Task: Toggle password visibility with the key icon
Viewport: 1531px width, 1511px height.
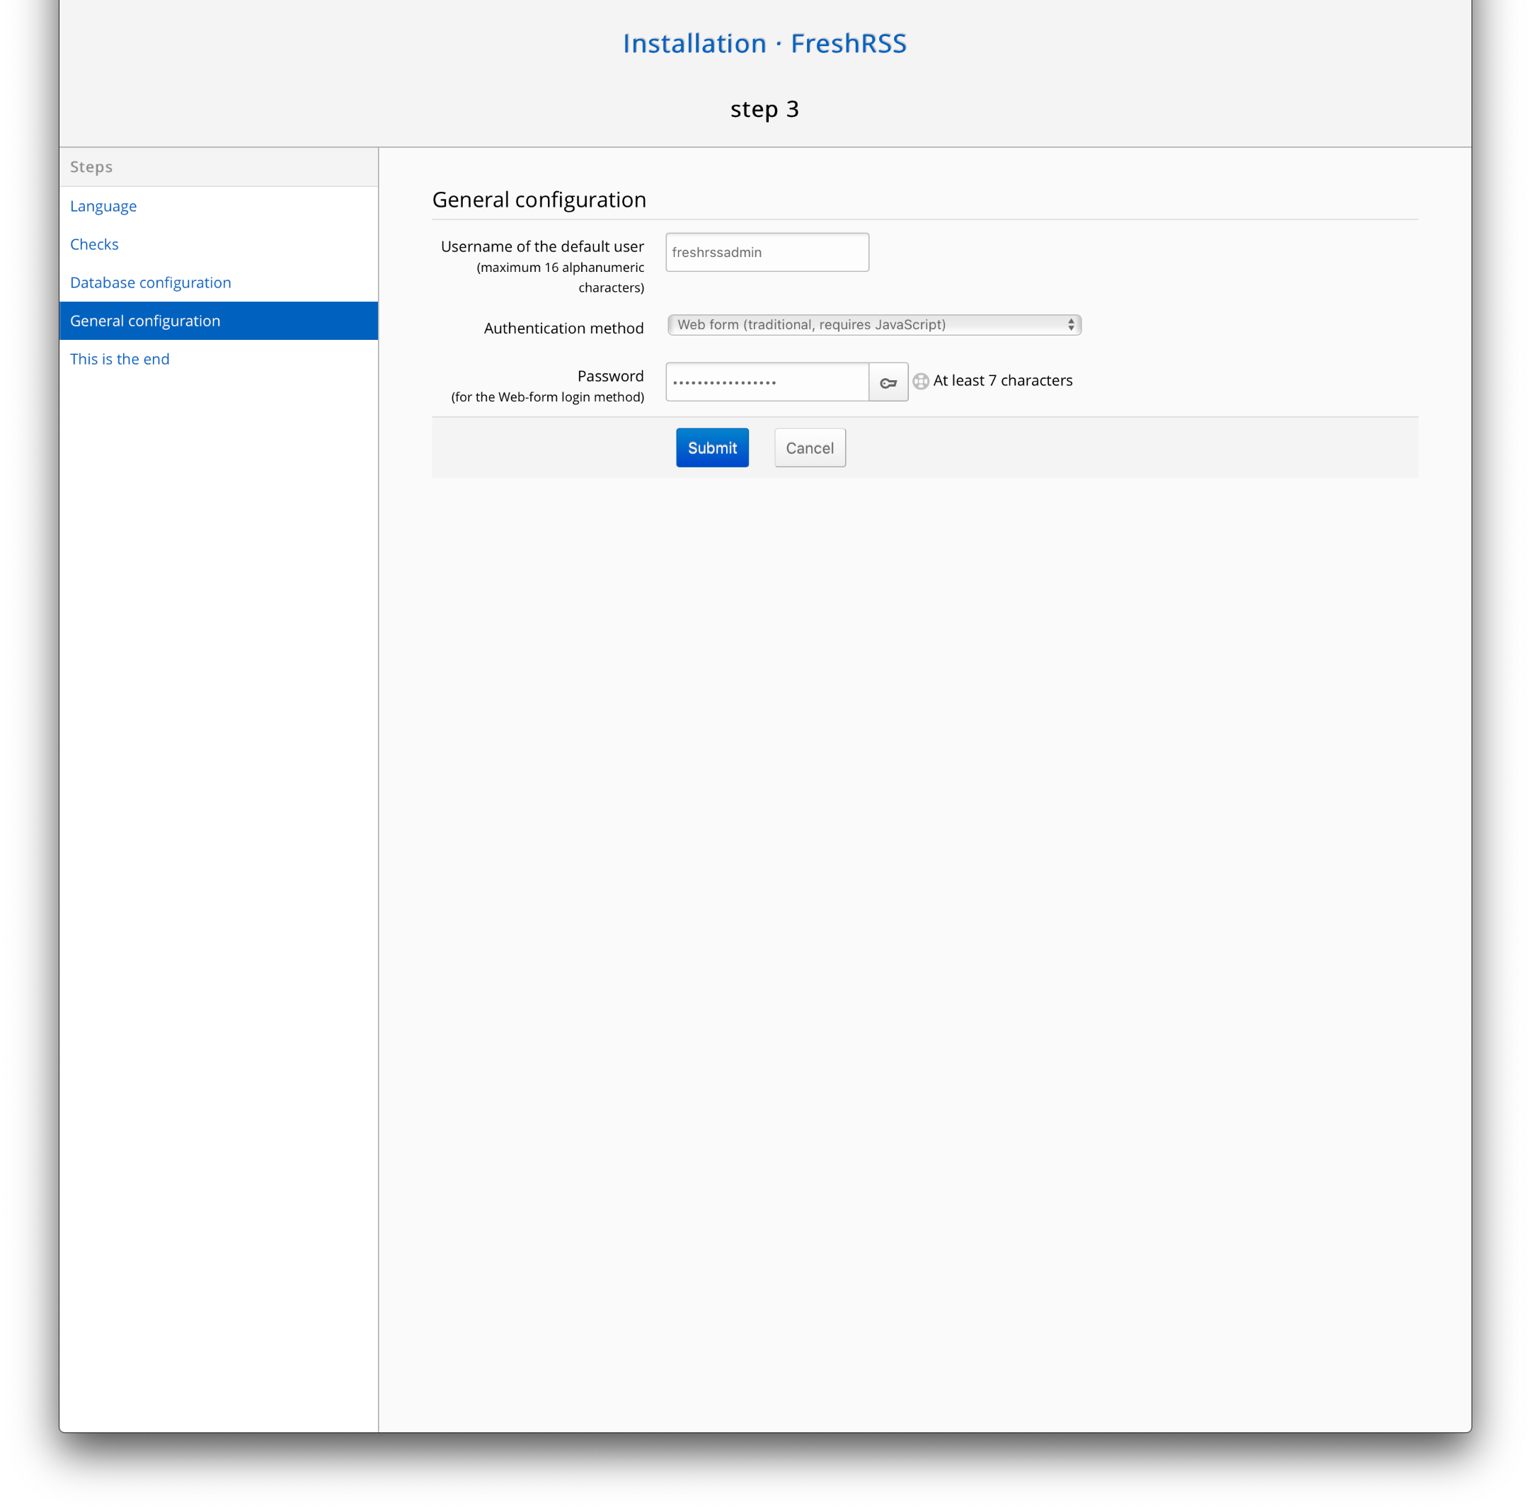Action: click(x=888, y=382)
